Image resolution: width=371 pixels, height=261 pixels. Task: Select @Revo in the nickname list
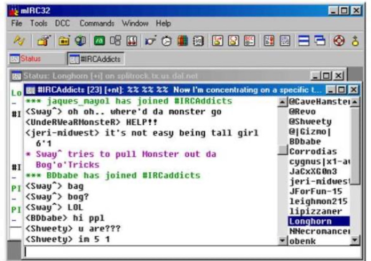tap(319, 112)
